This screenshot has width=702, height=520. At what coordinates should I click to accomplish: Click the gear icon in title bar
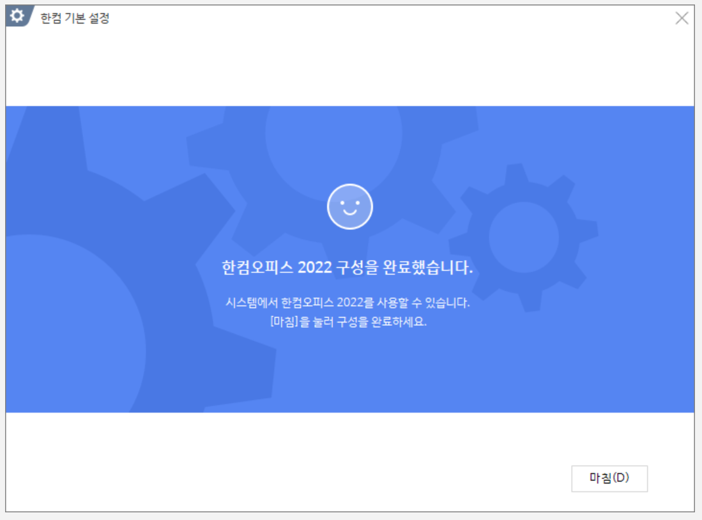click(x=17, y=16)
